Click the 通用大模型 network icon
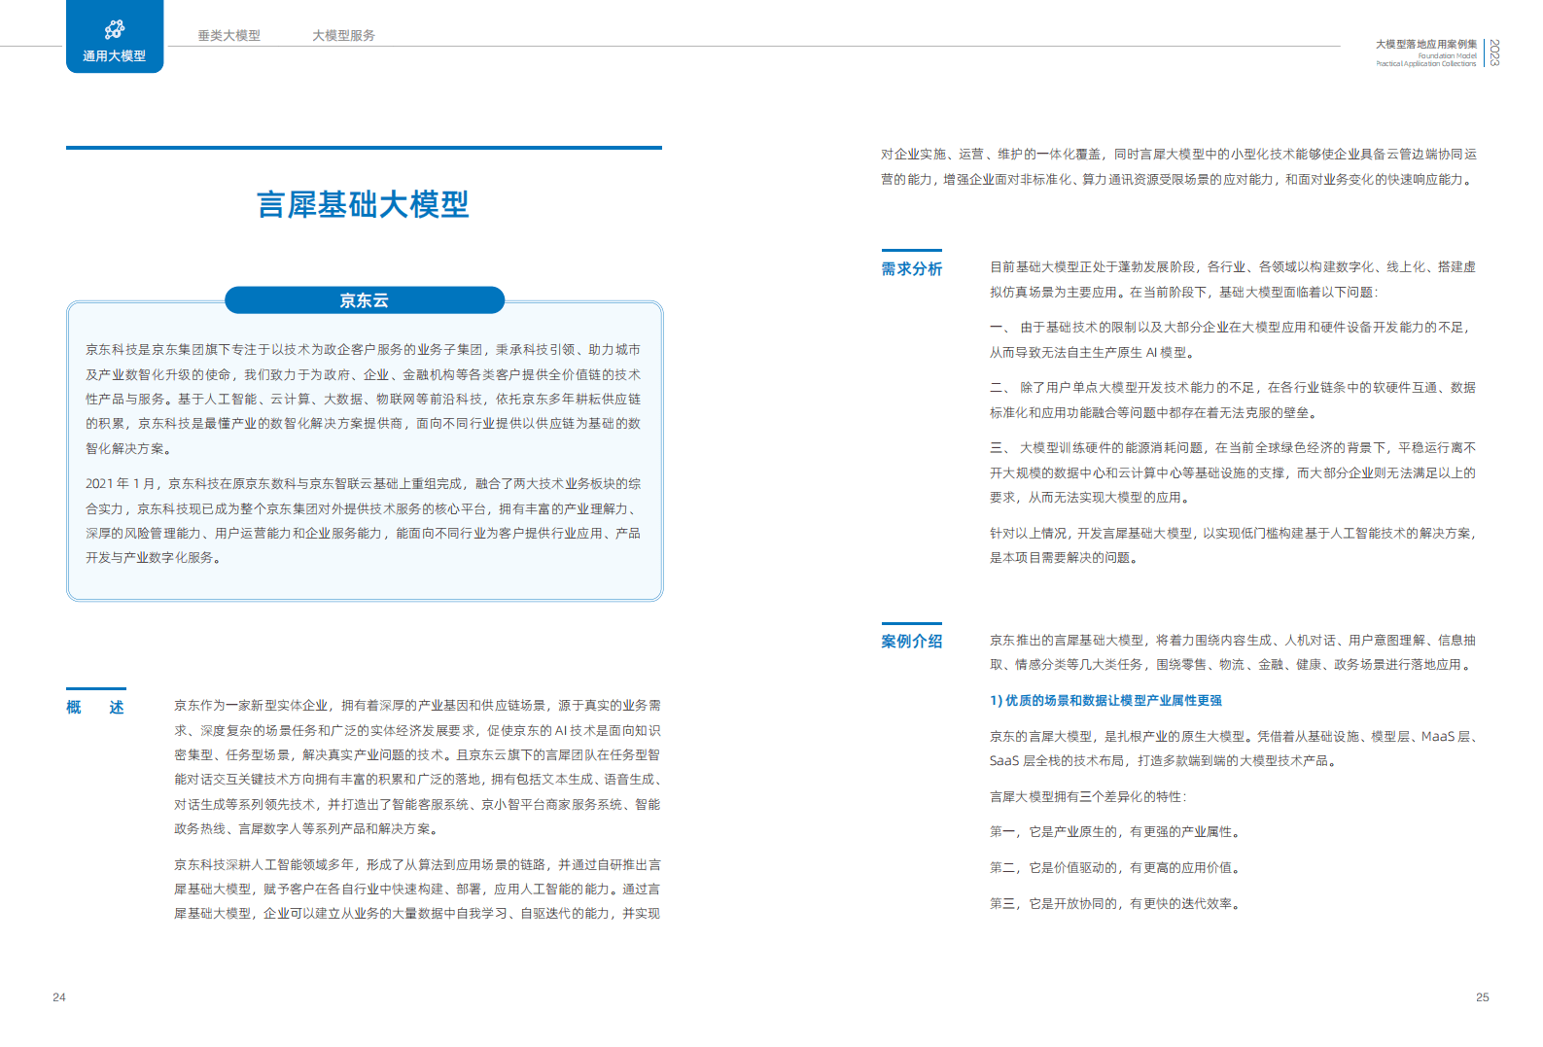The width and height of the screenshot is (1543, 1047). click(x=115, y=29)
